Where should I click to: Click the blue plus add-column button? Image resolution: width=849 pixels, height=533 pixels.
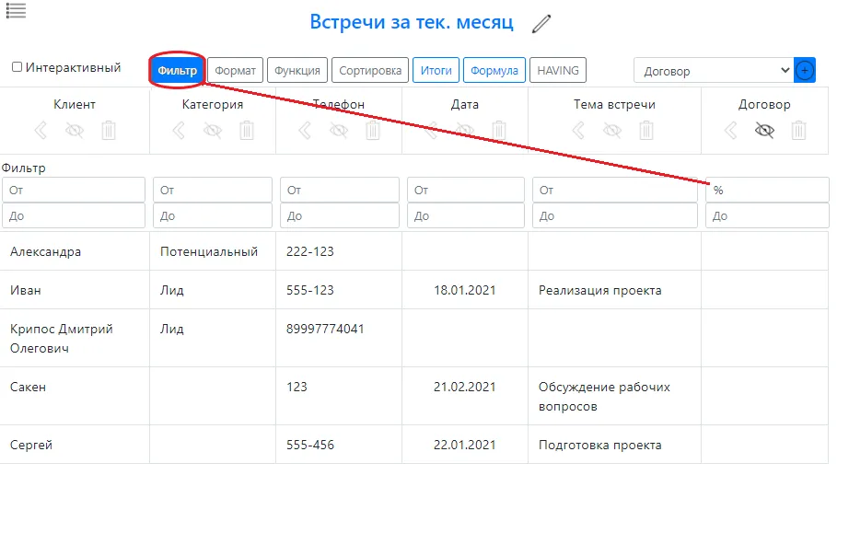click(x=805, y=70)
